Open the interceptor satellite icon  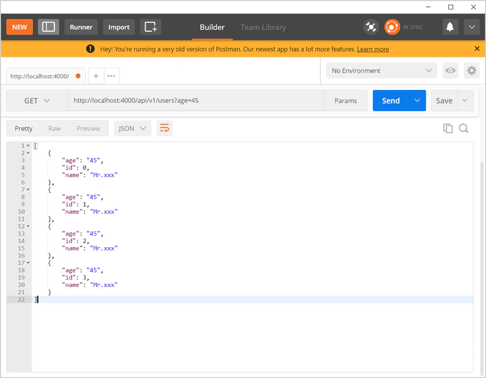(x=371, y=27)
